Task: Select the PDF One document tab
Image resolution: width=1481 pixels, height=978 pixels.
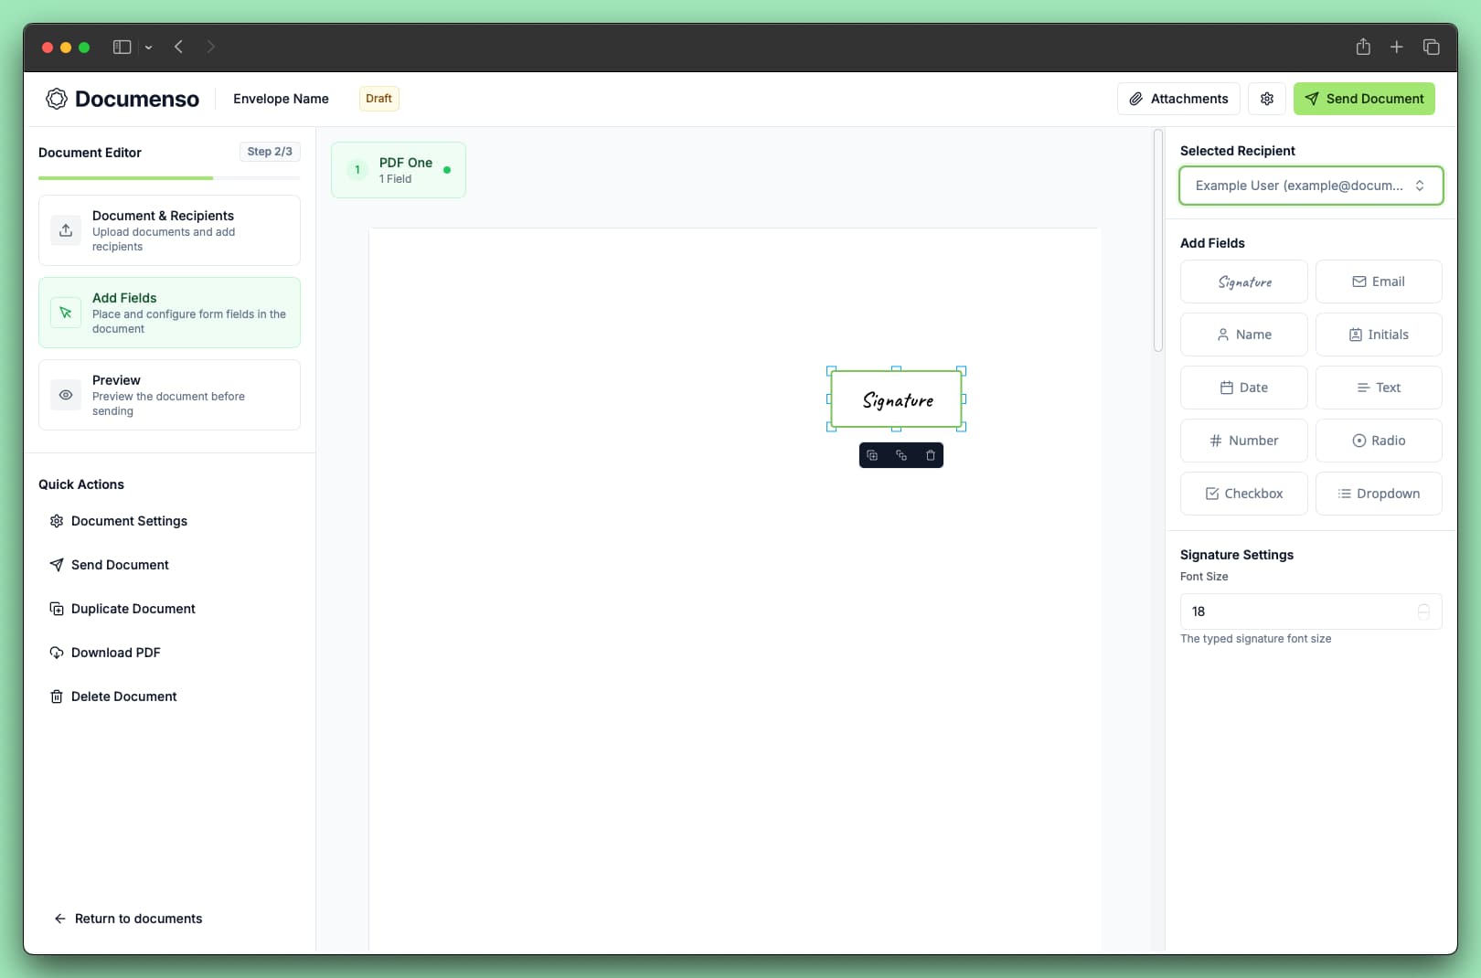Action: coord(398,169)
